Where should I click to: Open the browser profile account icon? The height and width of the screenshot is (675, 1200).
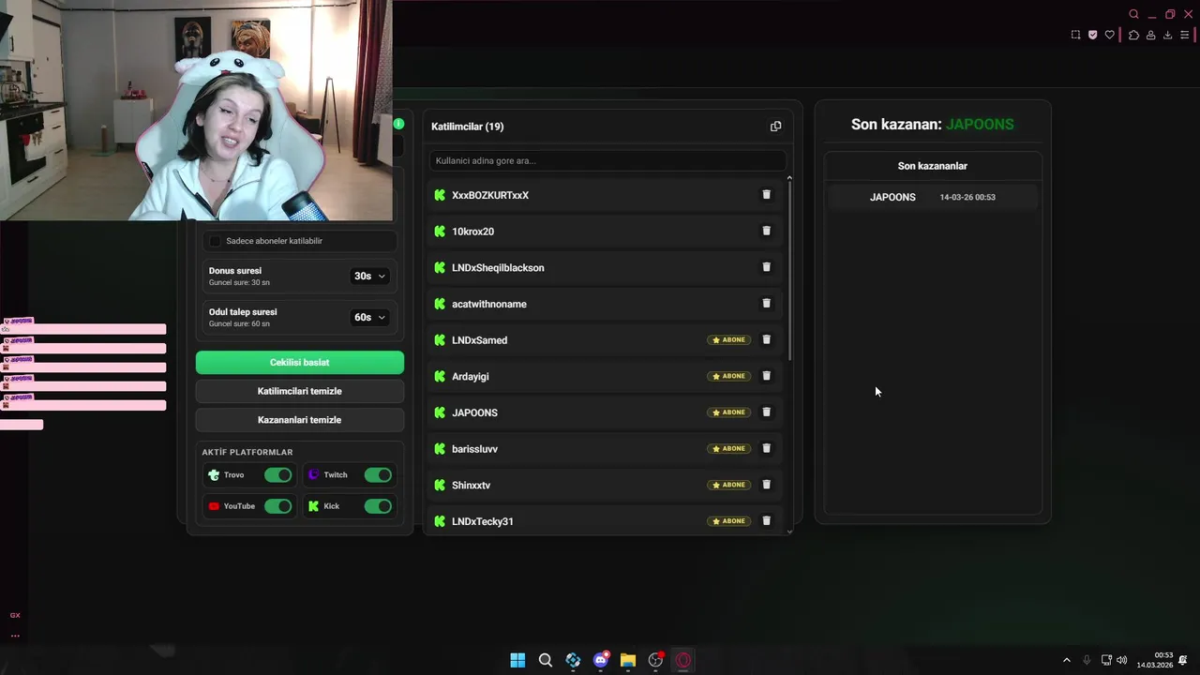click(1150, 35)
